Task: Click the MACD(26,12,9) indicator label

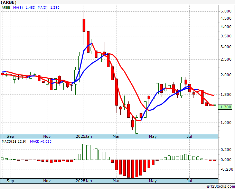Action: pos(14,142)
